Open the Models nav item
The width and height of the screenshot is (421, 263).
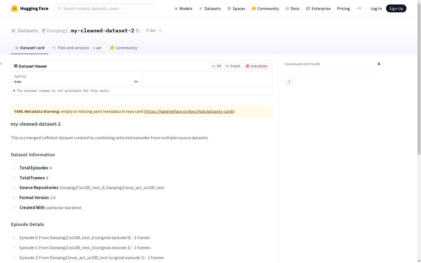(183, 8)
